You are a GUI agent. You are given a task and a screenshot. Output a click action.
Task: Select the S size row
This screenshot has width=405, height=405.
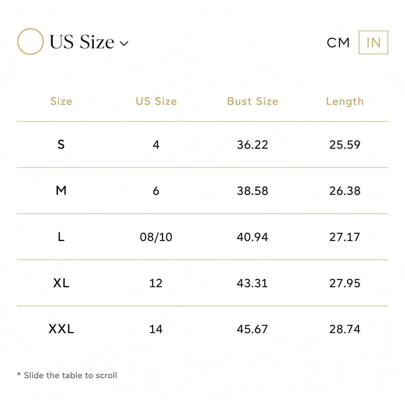[x=202, y=144]
